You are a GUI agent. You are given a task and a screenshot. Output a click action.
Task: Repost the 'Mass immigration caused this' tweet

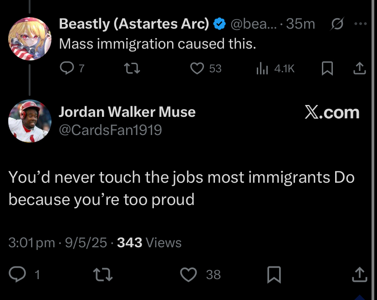pos(132,68)
